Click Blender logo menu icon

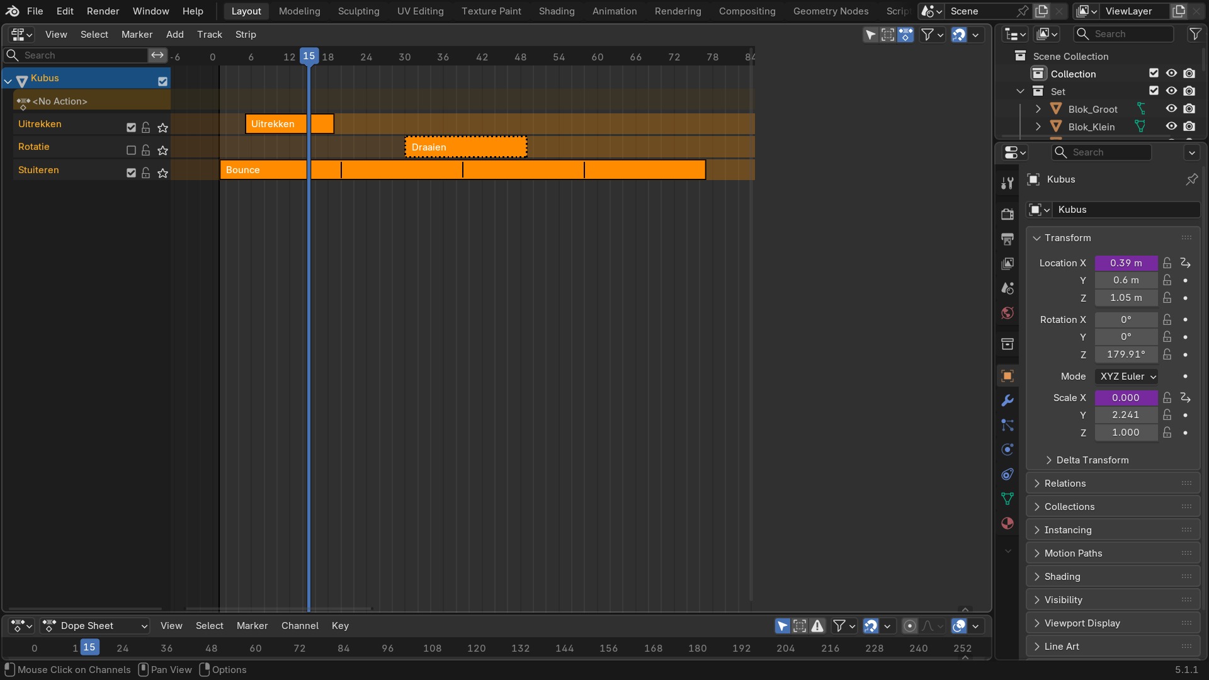[13, 11]
